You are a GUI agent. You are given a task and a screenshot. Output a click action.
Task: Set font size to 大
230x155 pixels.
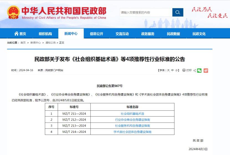pyautogui.click(x=168, y=70)
